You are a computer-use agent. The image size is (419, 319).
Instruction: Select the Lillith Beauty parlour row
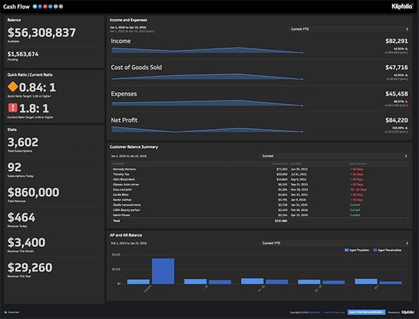coord(259,210)
